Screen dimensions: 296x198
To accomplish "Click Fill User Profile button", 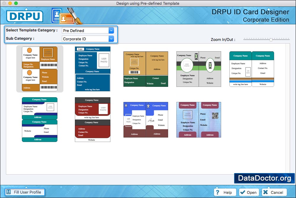I will pos(25,192).
